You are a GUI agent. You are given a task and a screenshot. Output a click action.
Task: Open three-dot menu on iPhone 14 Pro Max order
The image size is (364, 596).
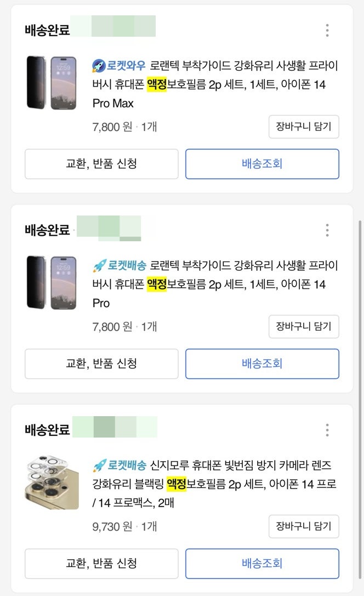[327, 30]
